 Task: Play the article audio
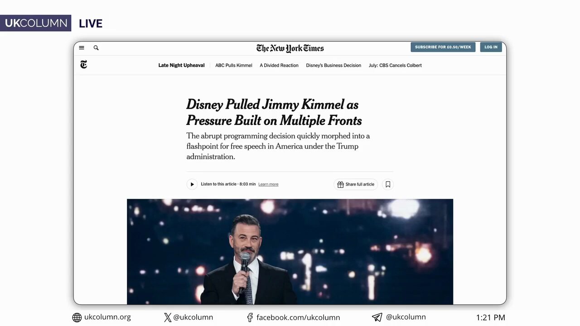[192, 184]
